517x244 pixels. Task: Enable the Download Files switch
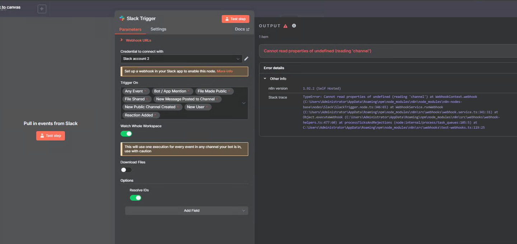coord(126,170)
